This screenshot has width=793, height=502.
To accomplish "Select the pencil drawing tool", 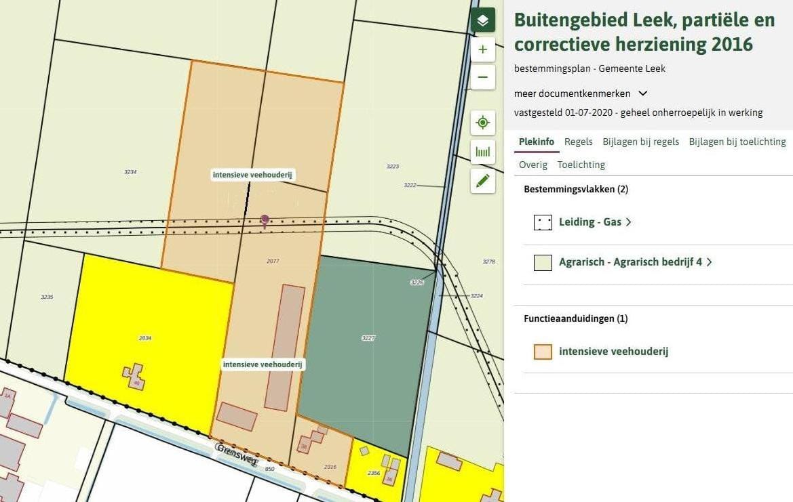I will (x=482, y=181).
